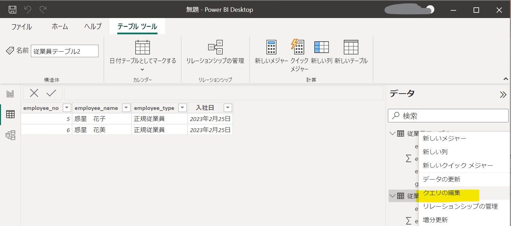Click the name cell 惑星 花美
The width and height of the screenshot is (511, 226).
[x=102, y=130]
